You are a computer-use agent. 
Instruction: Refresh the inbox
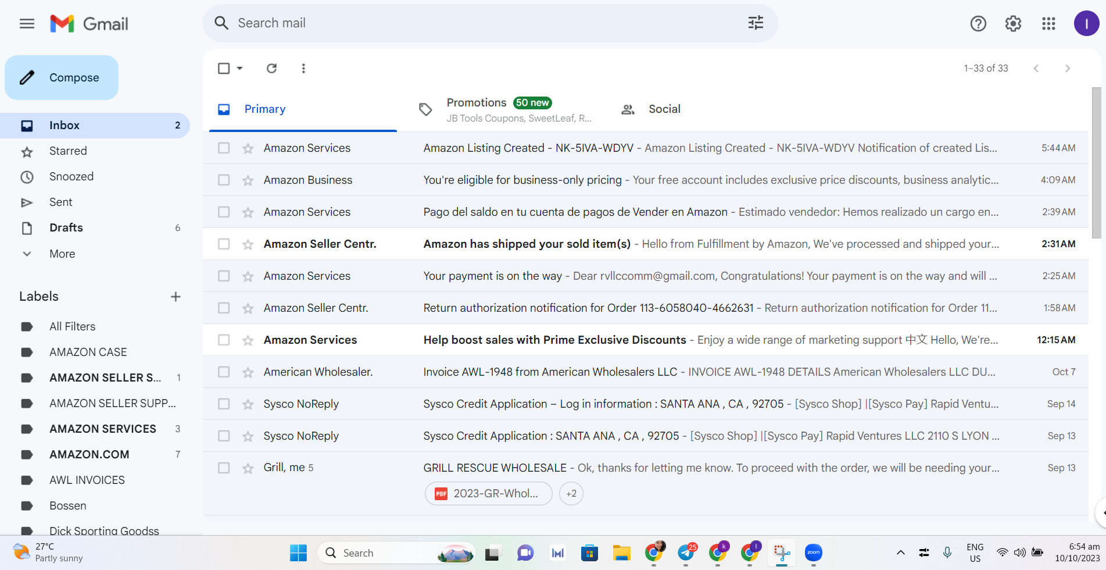click(x=271, y=68)
